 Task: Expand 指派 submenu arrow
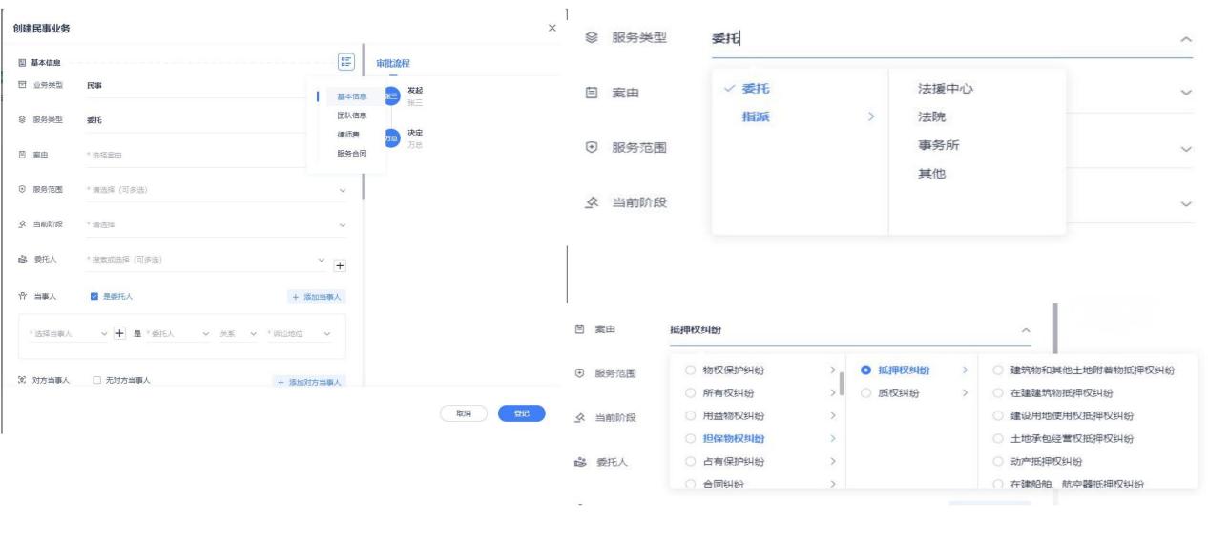[x=869, y=116]
